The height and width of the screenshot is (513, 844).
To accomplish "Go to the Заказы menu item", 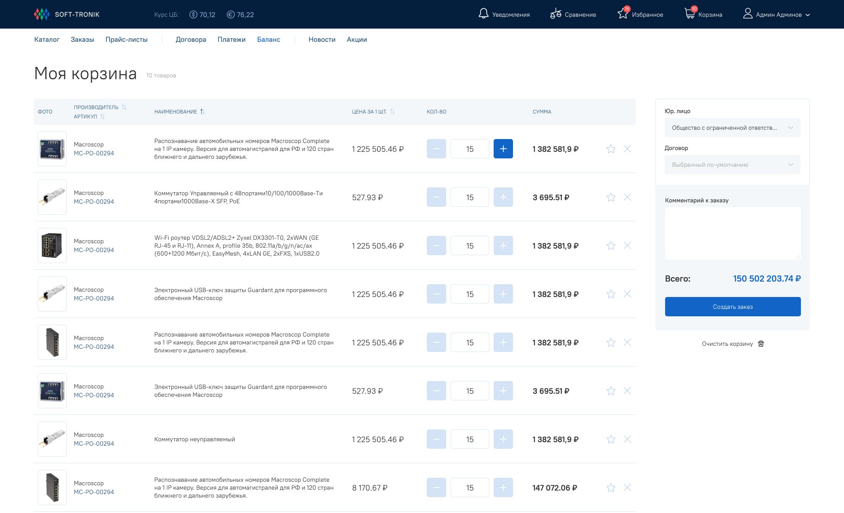I will (x=82, y=40).
